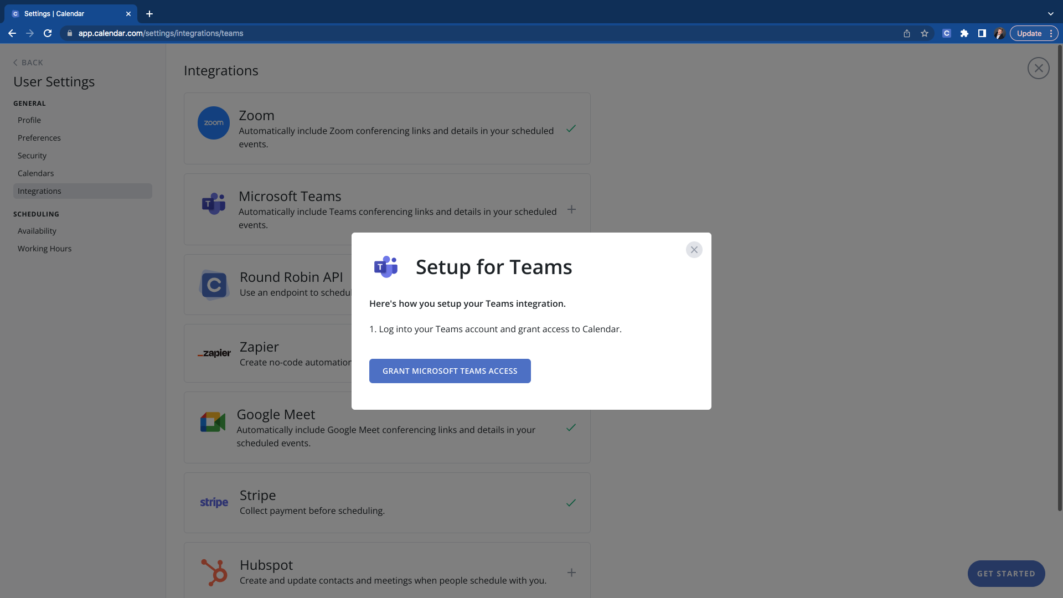Click the Zoom logo icon

pyautogui.click(x=214, y=123)
